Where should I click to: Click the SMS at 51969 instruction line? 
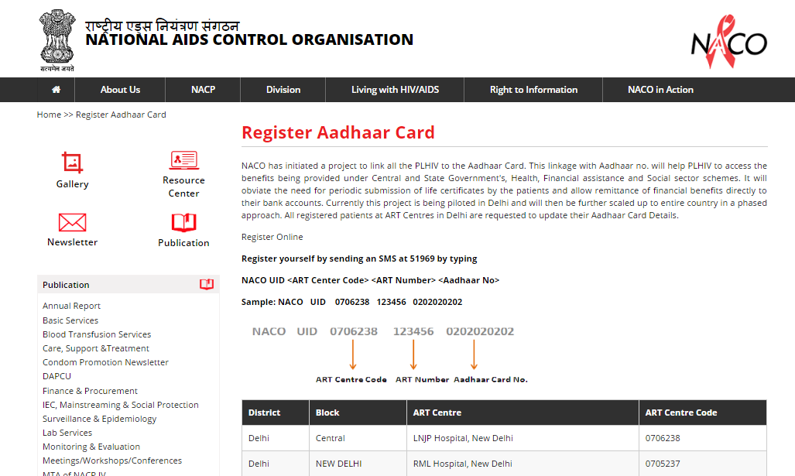[359, 259]
